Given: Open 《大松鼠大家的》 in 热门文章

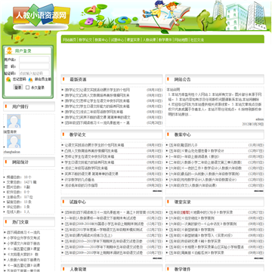Looking at the screenshot, I should [23, 254].
